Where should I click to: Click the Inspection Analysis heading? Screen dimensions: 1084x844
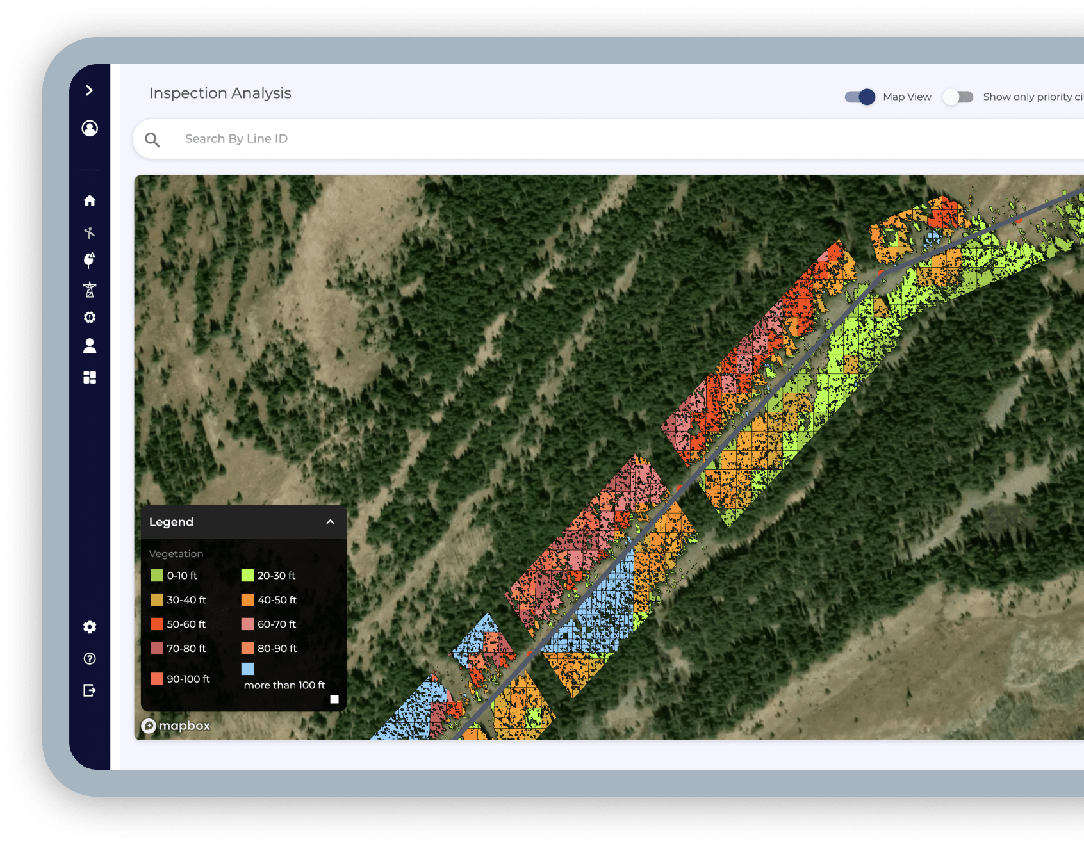point(220,93)
